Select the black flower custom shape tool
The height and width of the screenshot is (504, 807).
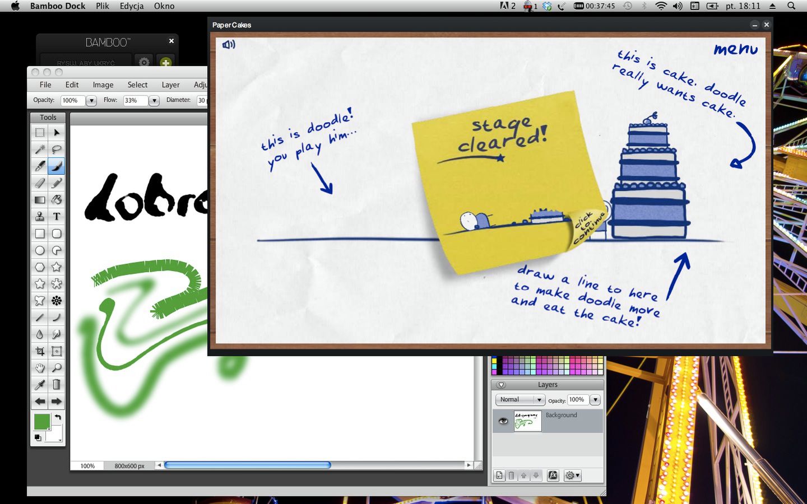point(57,301)
